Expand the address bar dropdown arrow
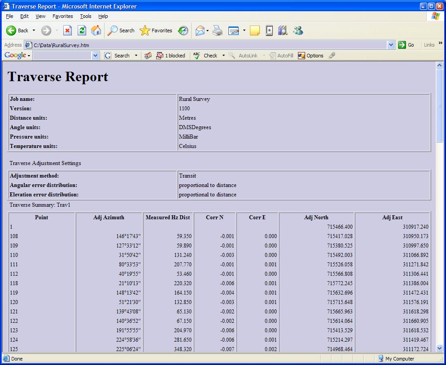The width and height of the screenshot is (446, 365). [391, 45]
